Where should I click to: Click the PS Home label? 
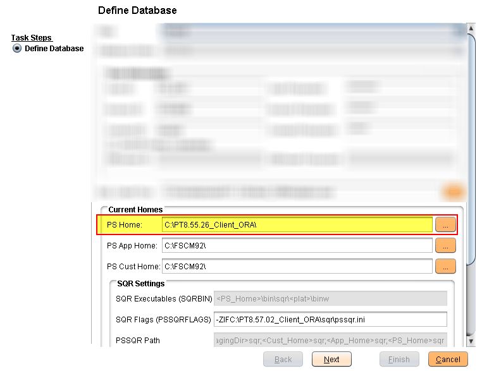click(125, 225)
